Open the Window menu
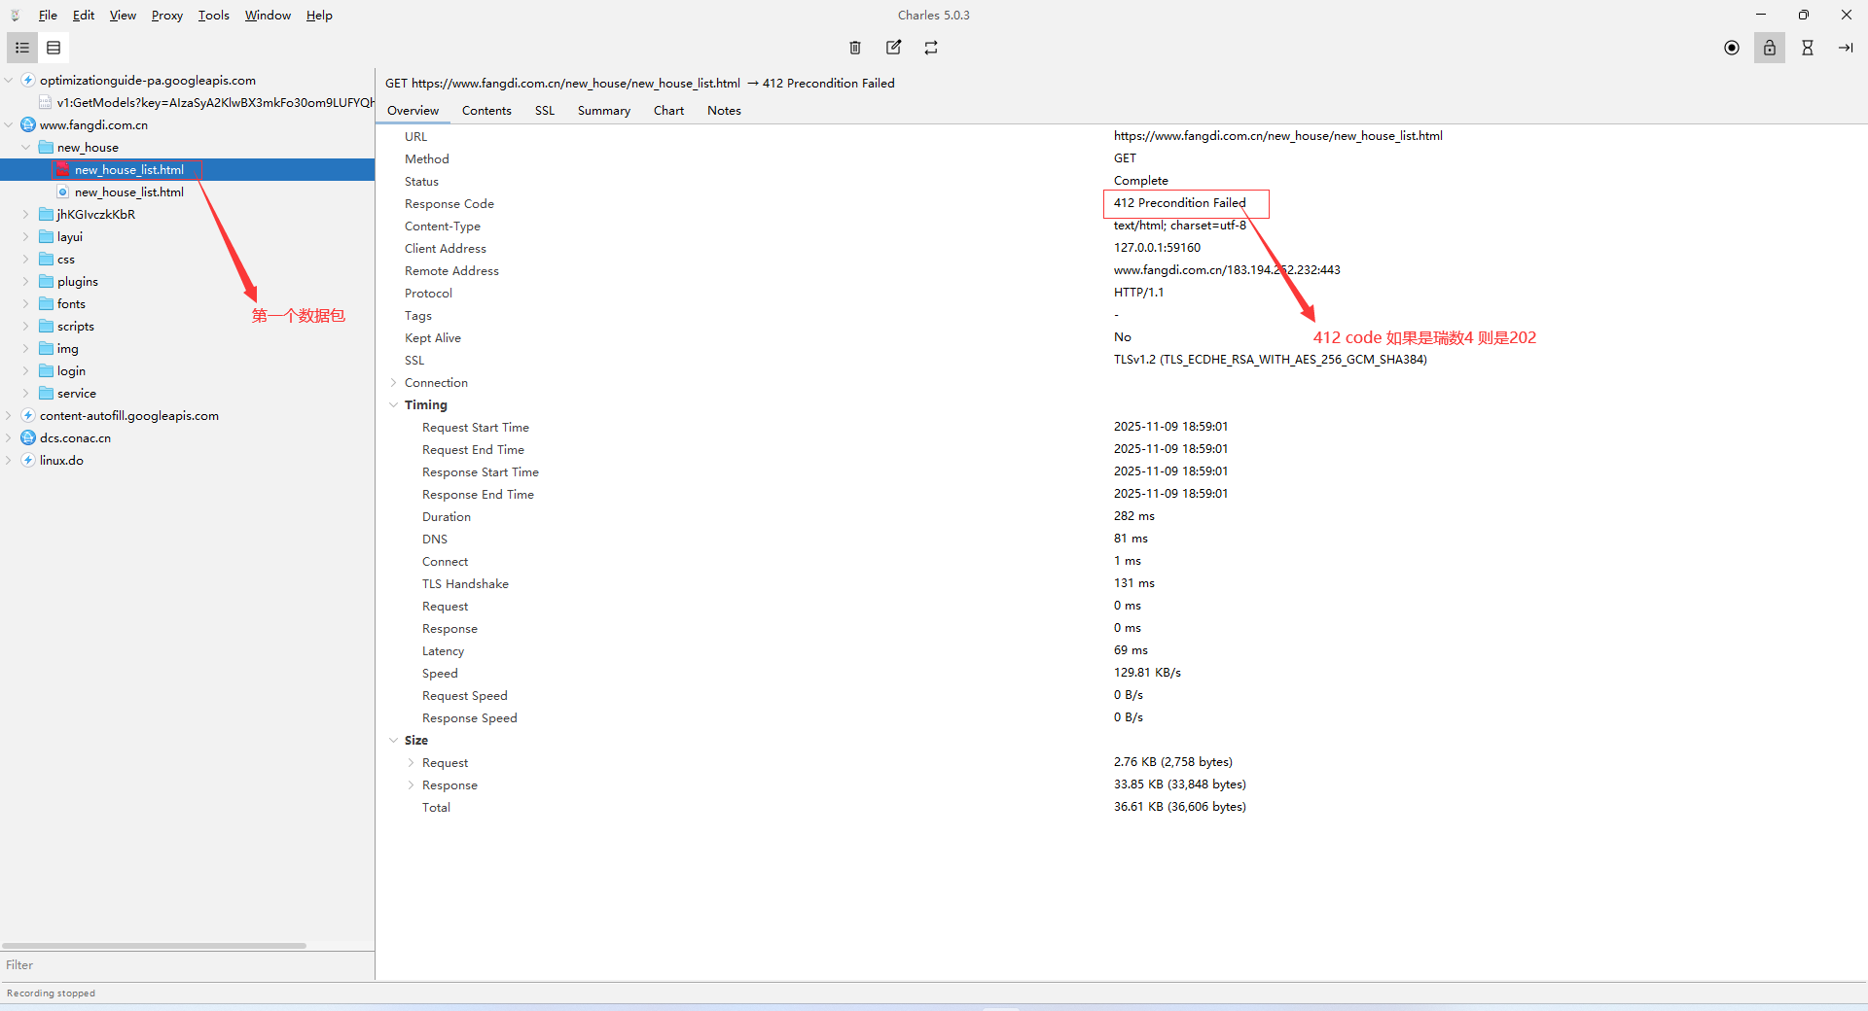The height and width of the screenshot is (1011, 1868). [x=268, y=16]
